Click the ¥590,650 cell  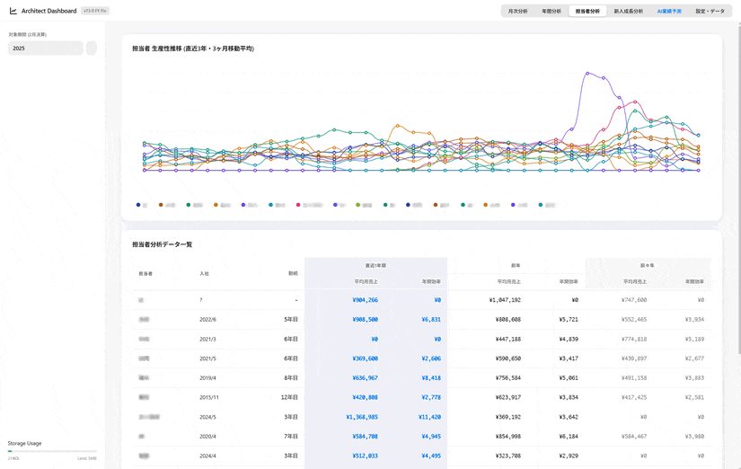click(508, 358)
